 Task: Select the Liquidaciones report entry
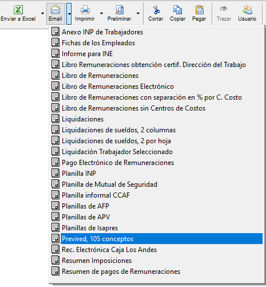[156, 119]
